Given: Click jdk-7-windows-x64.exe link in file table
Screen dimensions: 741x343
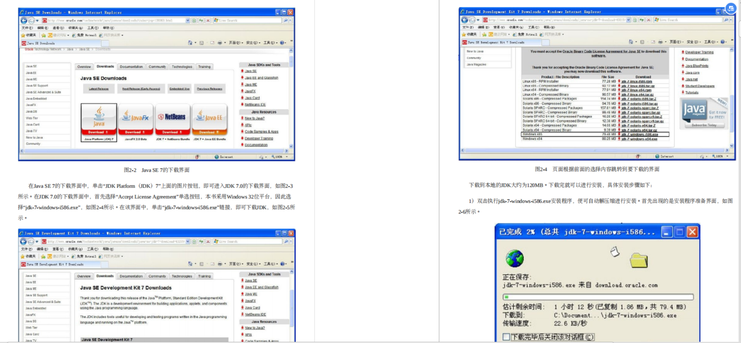Looking at the screenshot, I should coord(639,139).
